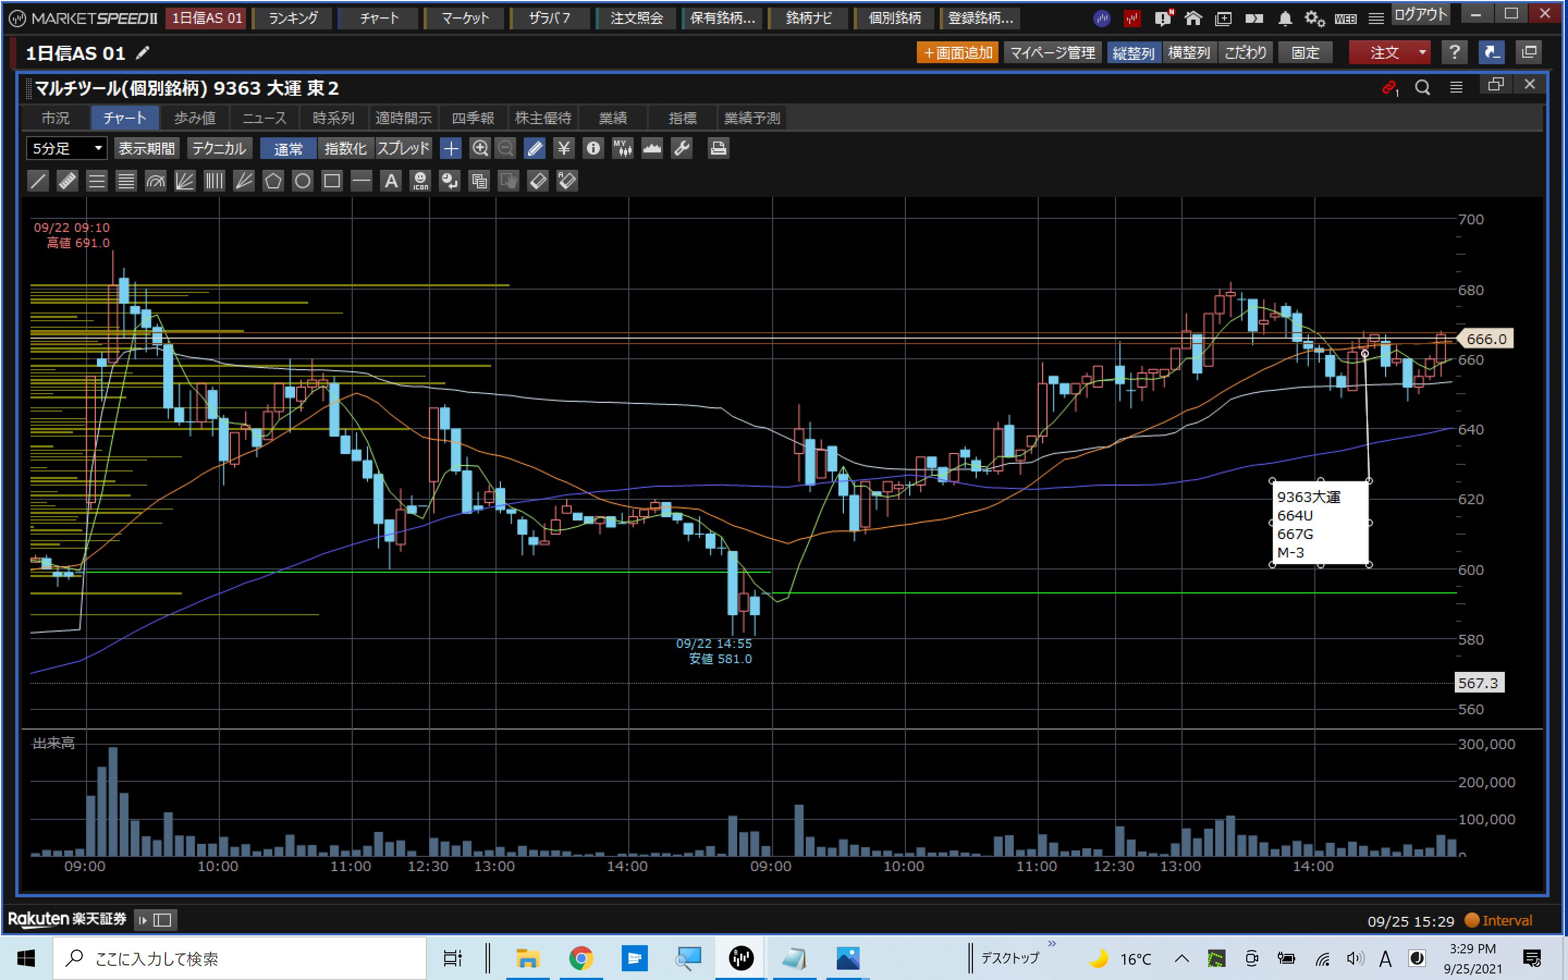Click the +画面追加 button
Viewport: 1568px width, 980px height.
[x=957, y=52]
